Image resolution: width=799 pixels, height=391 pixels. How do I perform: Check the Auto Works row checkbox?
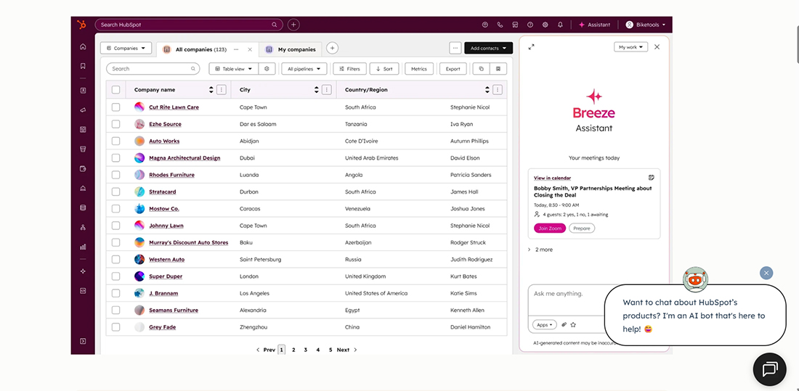pos(115,141)
